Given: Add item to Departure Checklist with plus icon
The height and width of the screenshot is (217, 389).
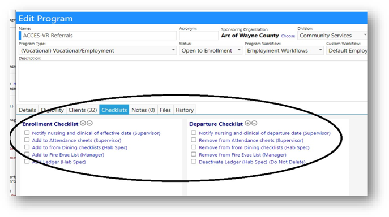Looking at the screenshot, I should [x=247, y=123].
